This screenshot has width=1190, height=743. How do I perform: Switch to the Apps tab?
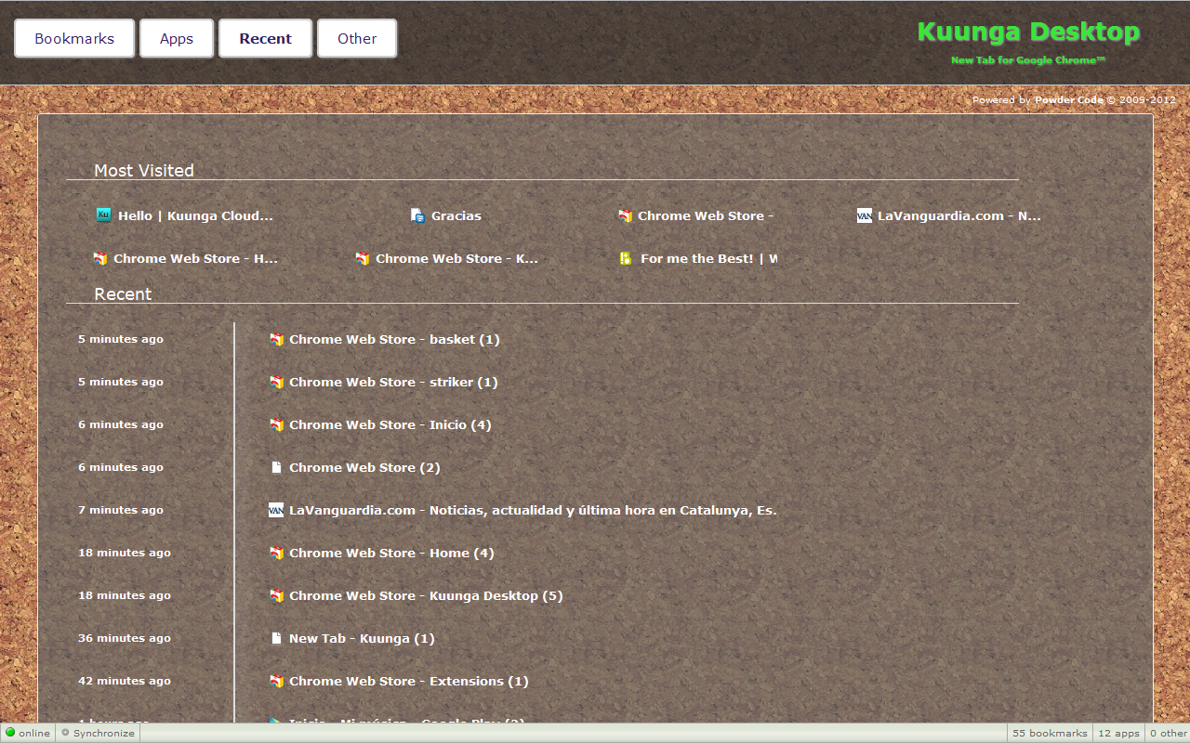point(177,39)
